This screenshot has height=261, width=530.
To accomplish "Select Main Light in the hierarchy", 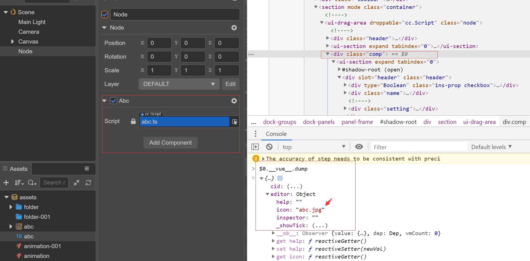I will pyautogui.click(x=32, y=22).
